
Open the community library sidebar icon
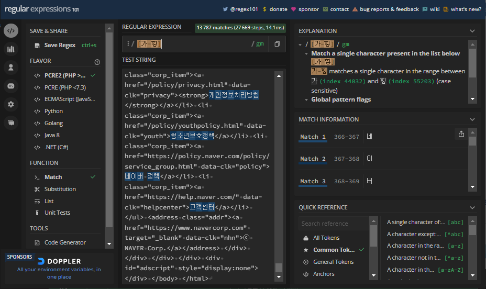pyautogui.click(x=11, y=49)
